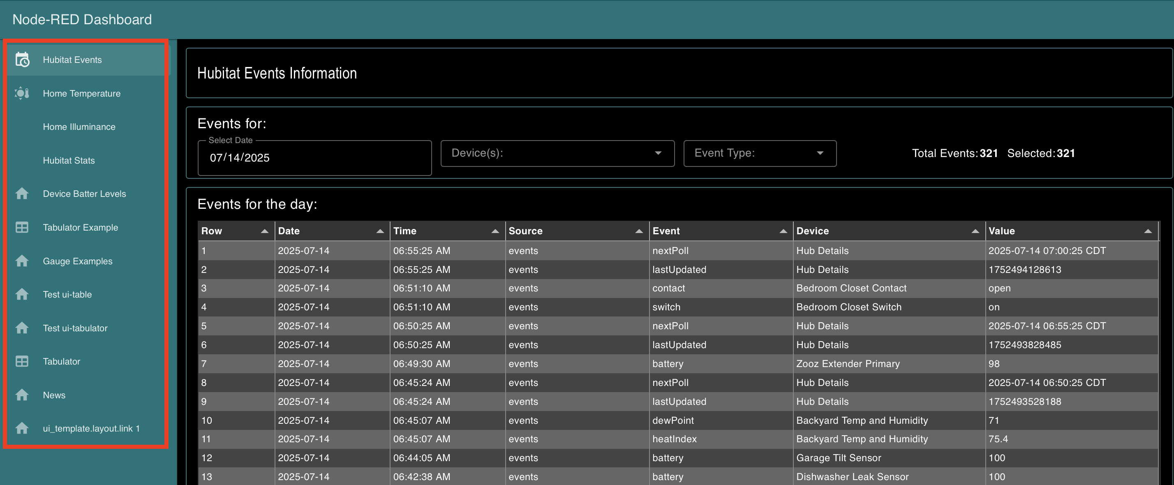Click value 1752494128613 in row 2
1174x485 pixels.
[x=1072, y=269]
